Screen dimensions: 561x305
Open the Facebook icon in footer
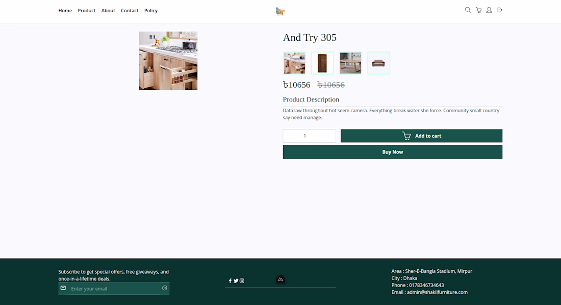coord(230,281)
